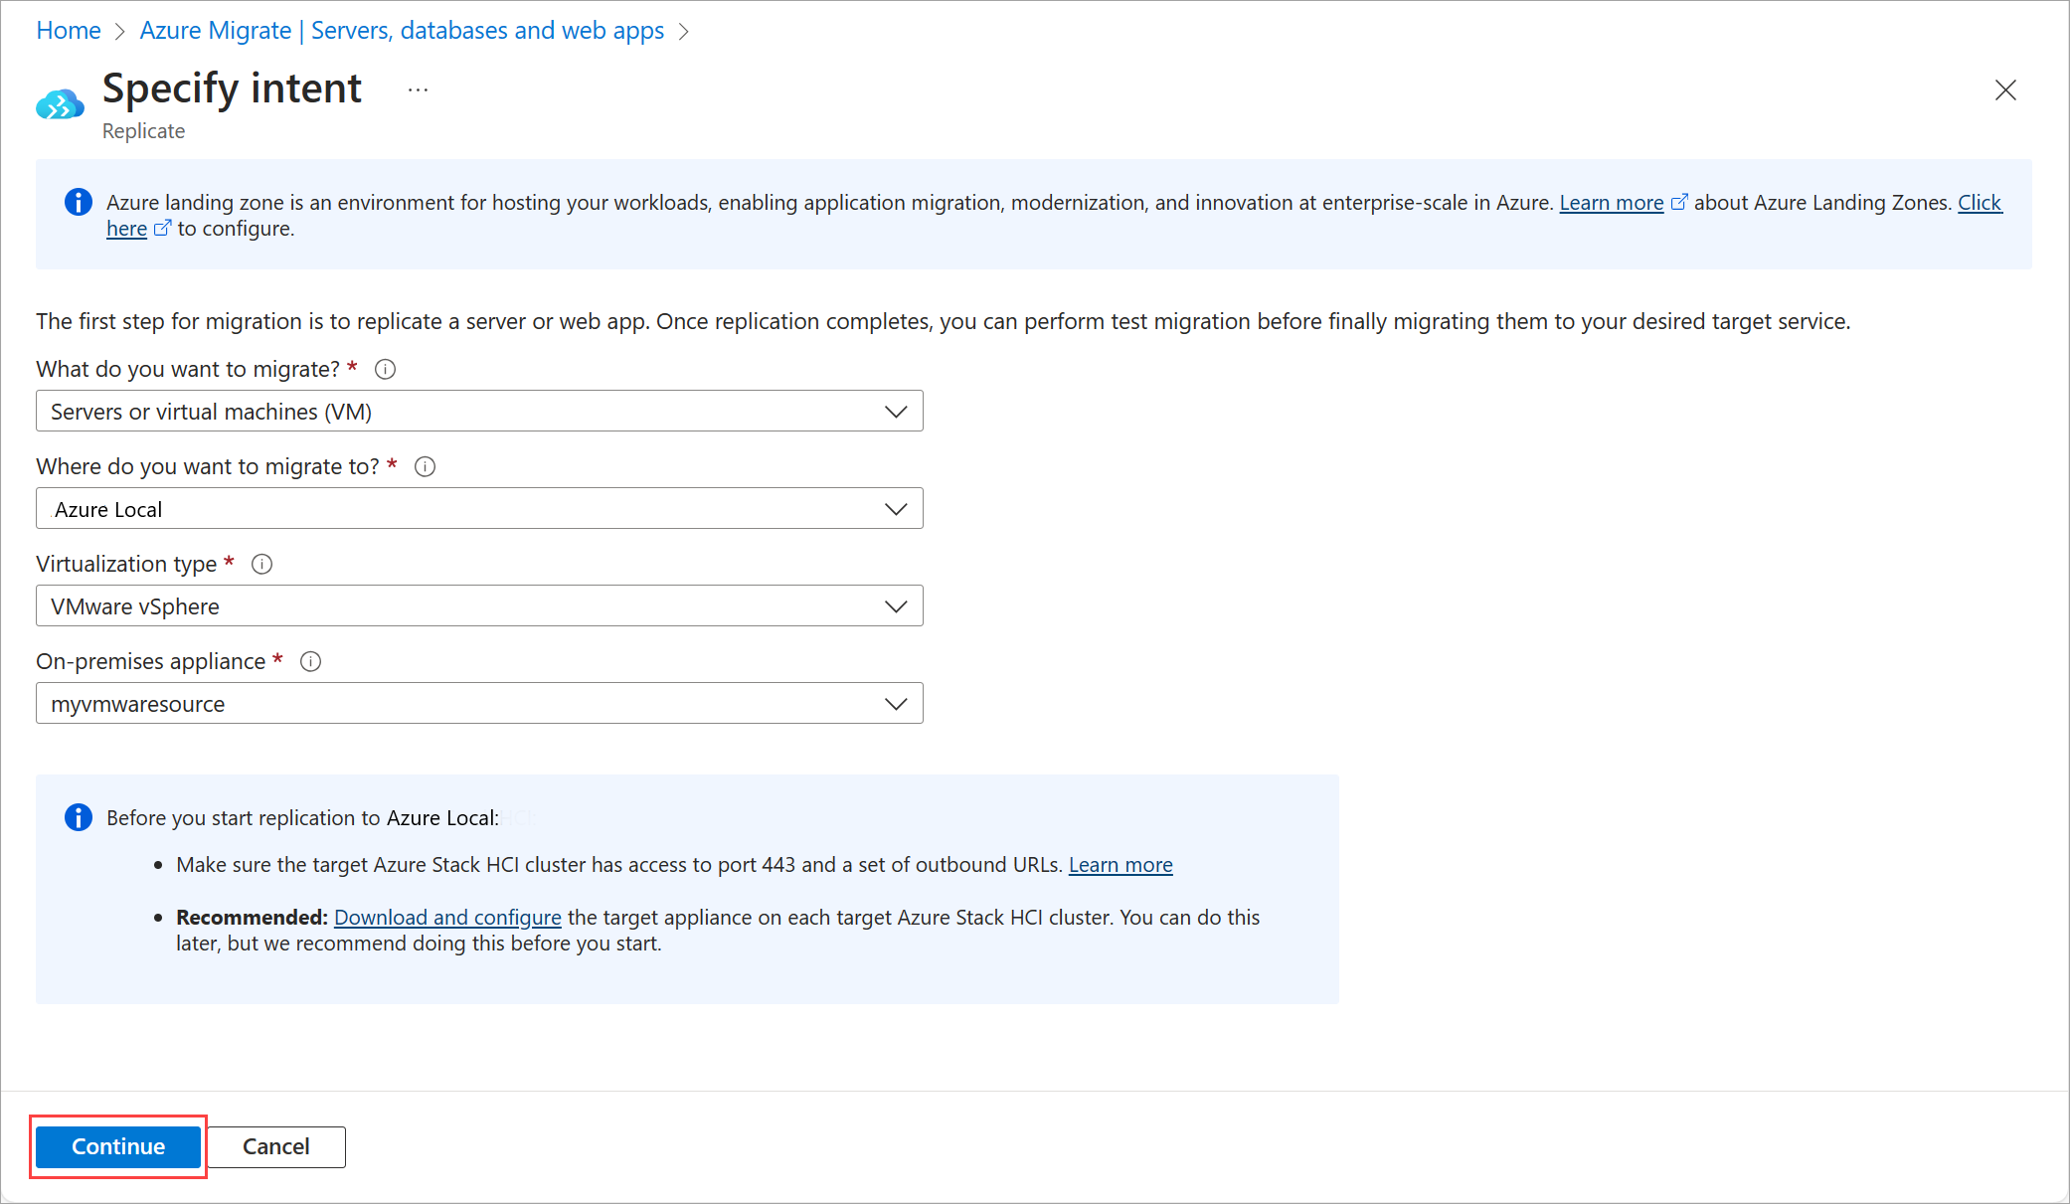The width and height of the screenshot is (2070, 1204).
Task: Click the info icon for "Where do you want to migrate to?"
Action: 425,466
